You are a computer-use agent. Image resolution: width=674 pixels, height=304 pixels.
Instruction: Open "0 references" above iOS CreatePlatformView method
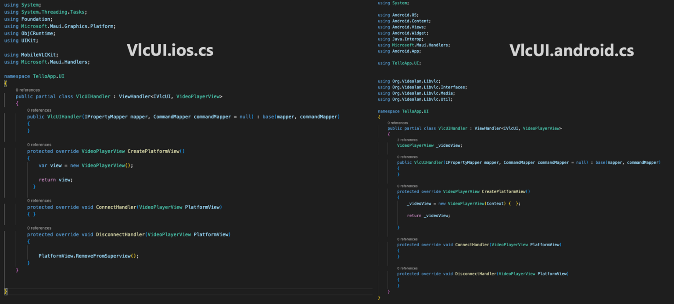[39, 145]
